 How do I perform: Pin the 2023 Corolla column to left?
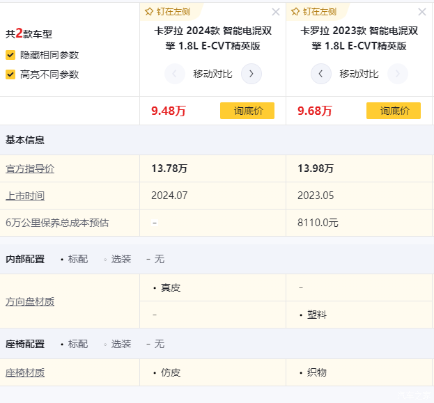314,11
